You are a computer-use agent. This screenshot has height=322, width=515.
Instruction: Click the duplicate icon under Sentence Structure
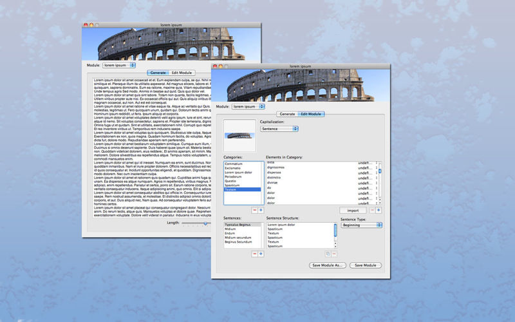point(328,254)
